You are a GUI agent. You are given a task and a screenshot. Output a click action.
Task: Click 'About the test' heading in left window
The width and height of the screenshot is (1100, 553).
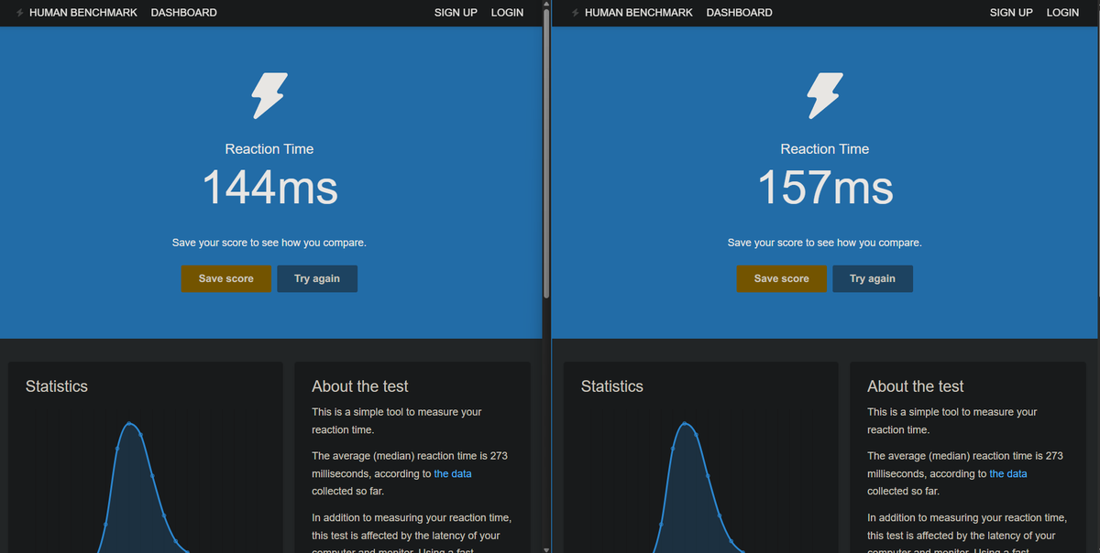pos(360,386)
